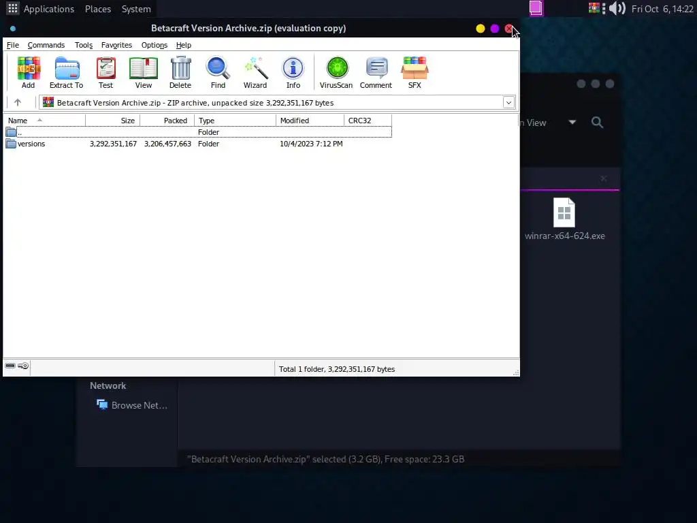697x523 pixels.
Task: Open the Favorites menu
Action: (x=116, y=45)
